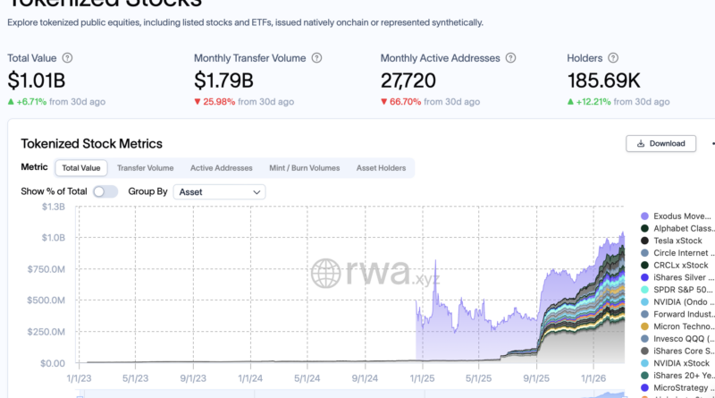
Task: Click the rwa.xyz globe watermark logo
Action: click(x=326, y=272)
